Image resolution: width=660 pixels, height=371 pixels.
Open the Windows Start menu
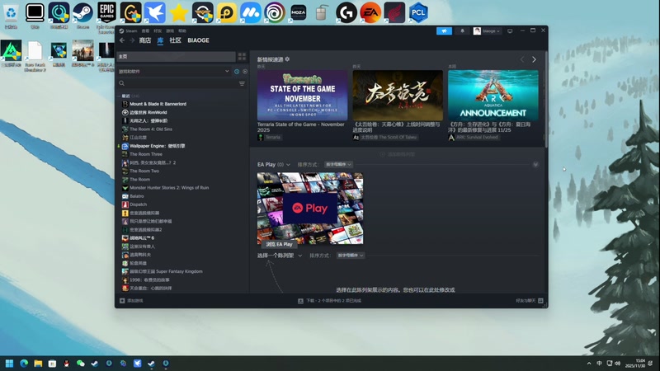pos(9,364)
